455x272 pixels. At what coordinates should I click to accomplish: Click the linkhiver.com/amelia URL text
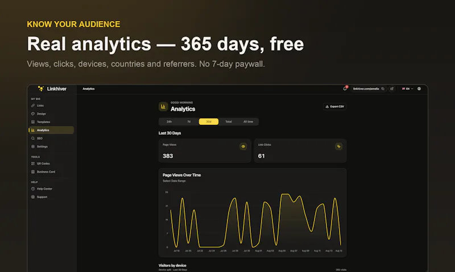pos(366,89)
